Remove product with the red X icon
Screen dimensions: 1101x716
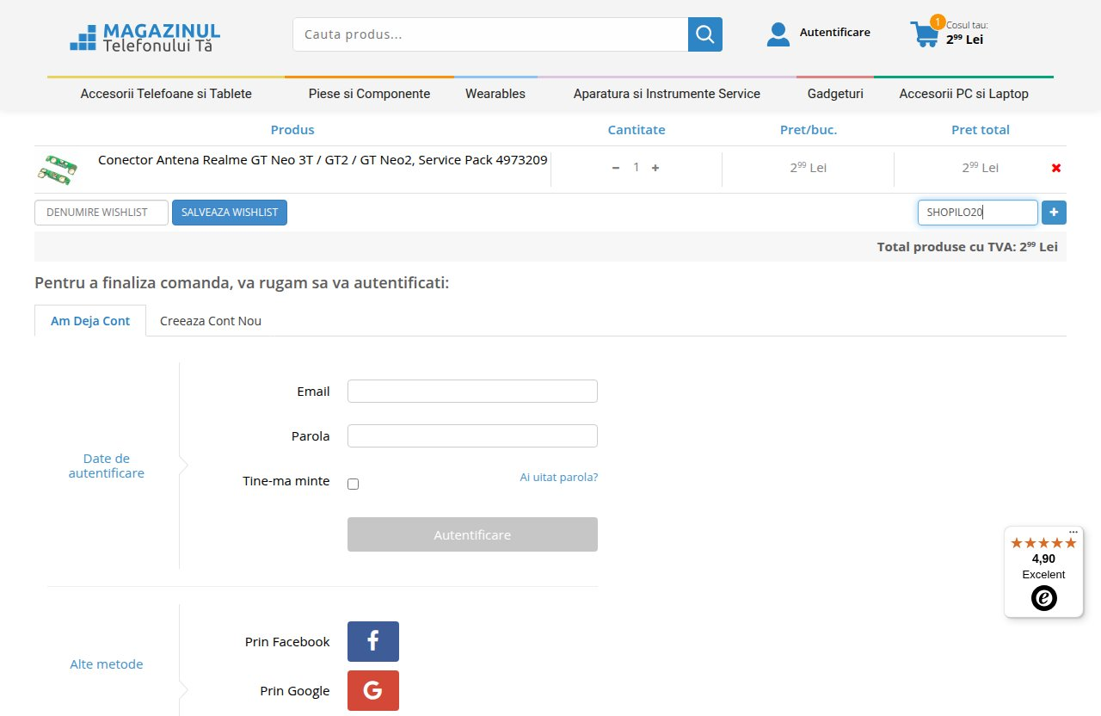(x=1056, y=168)
